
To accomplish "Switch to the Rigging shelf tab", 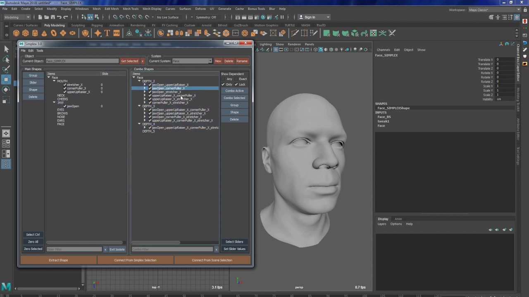I will [97, 25].
